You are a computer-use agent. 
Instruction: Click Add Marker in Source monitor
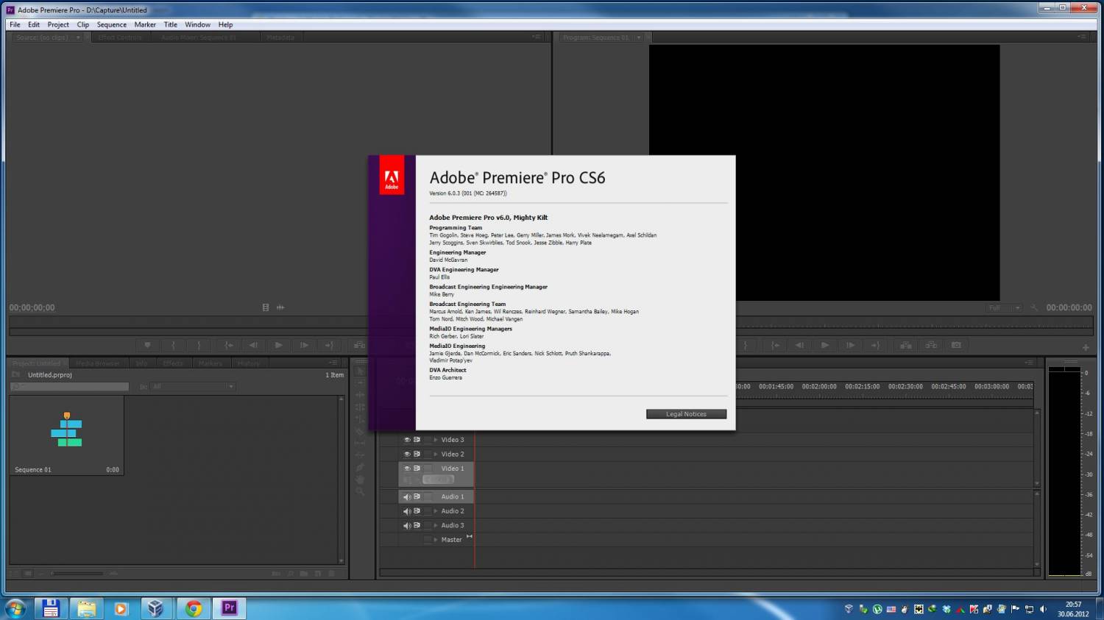pos(147,345)
